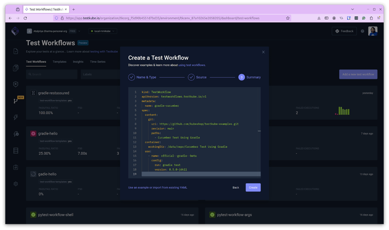Click the scrollbar marker in the YAML editor
The image size is (389, 230).
[x=259, y=131]
